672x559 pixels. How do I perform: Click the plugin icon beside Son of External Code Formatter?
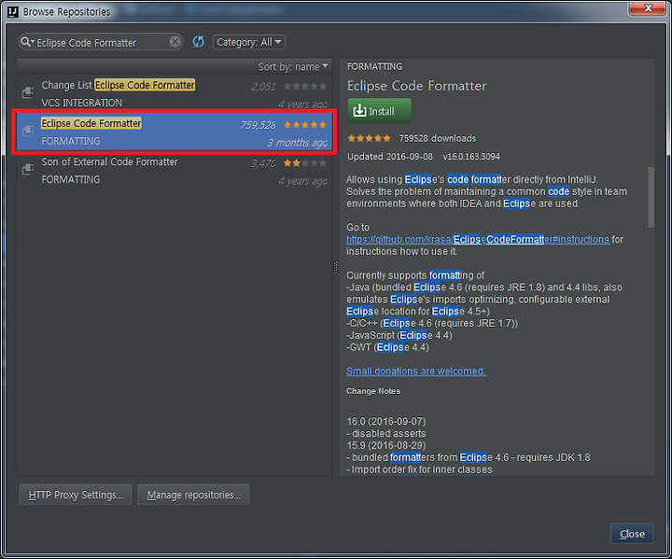[x=28, y=169]
